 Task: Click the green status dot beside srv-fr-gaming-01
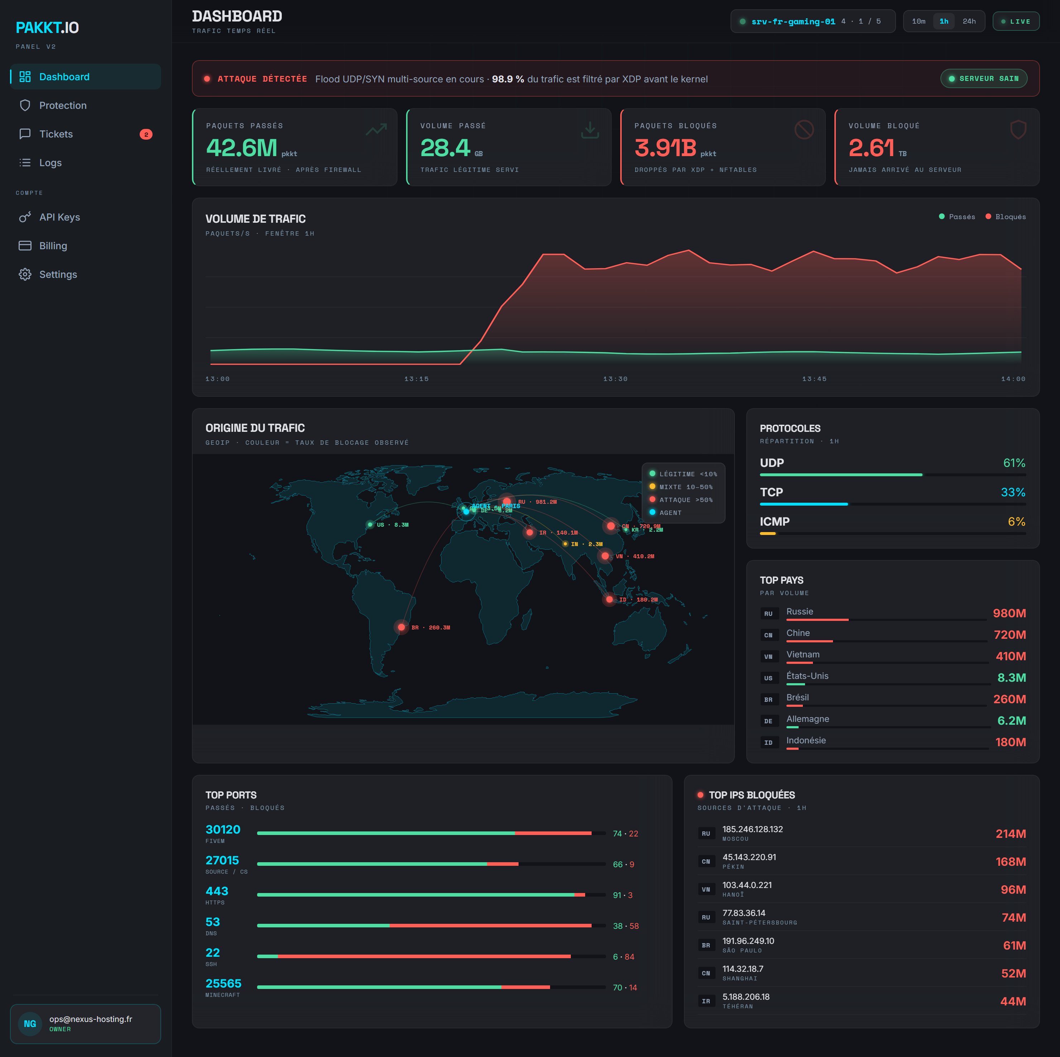743,21
